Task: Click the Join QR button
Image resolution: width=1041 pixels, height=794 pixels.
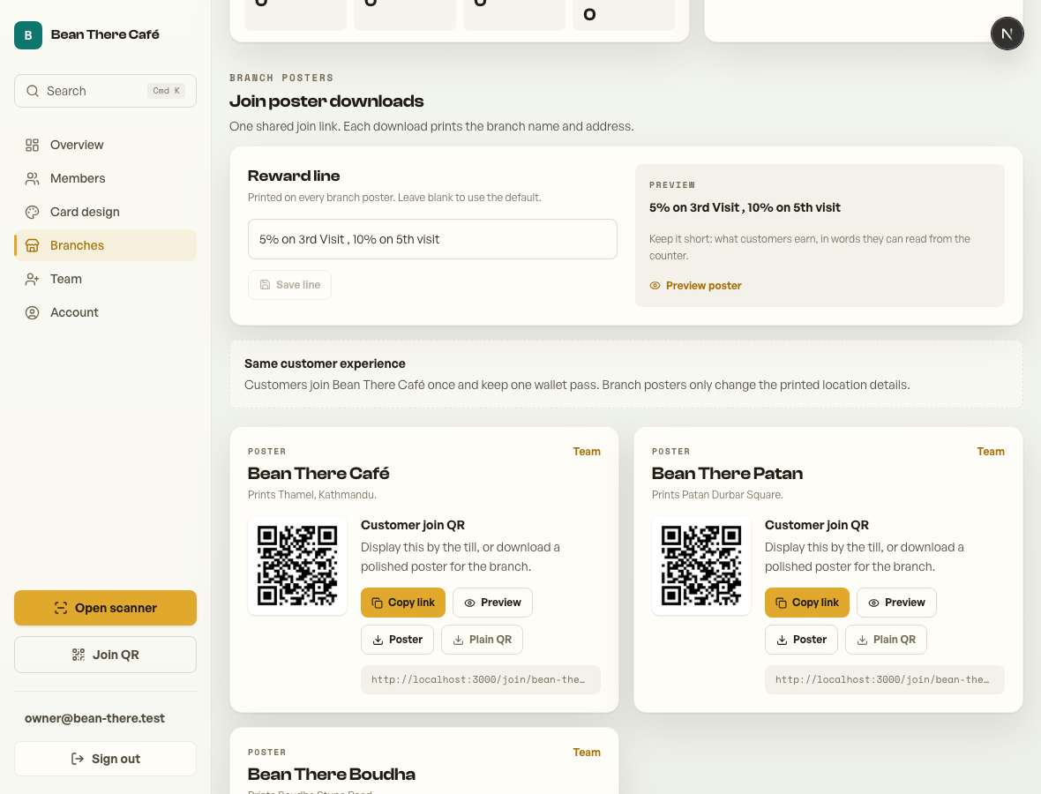Action: point(105,655)
